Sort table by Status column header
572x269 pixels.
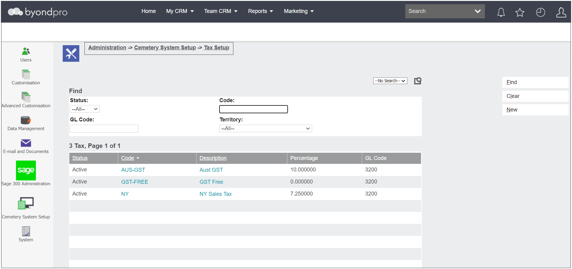pyautogui.click(x=80, y=158)
